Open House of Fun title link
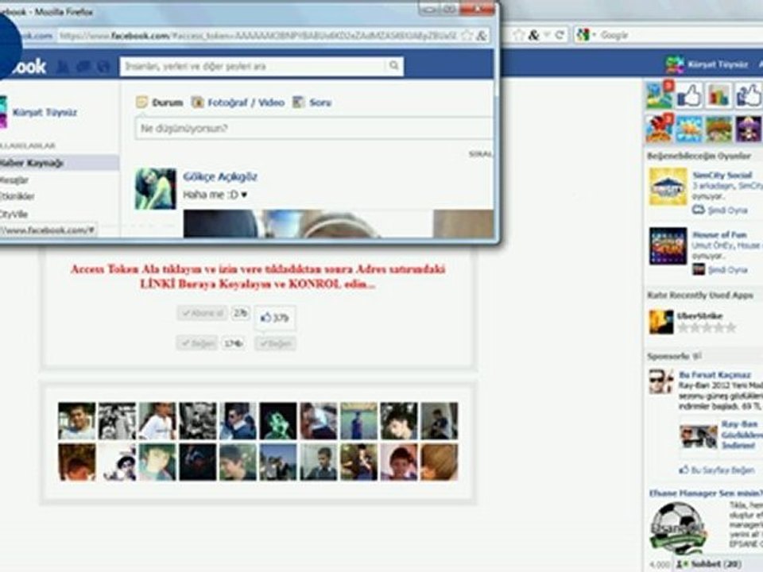This screenshot has height=572, width=763. (719, 234)
